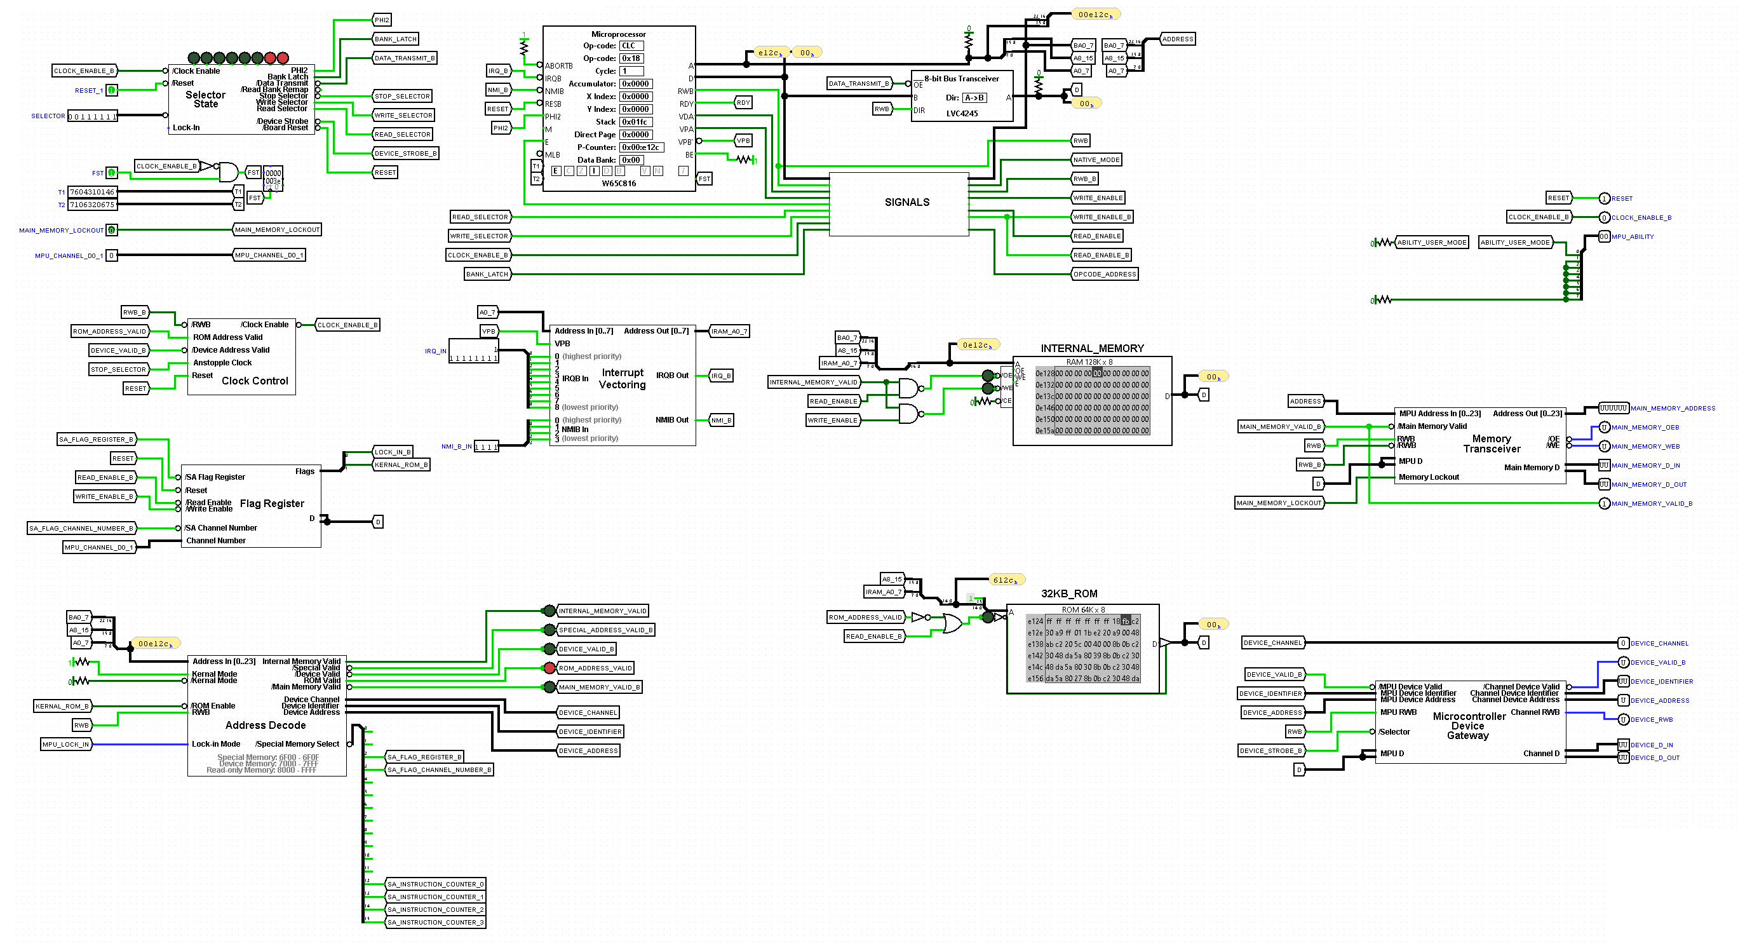Viewport: 1738px width, 943px height.
Task: Click the LED beside INTERNAL_MEMORY_VALID tunnel
Action: coord(549,611)
